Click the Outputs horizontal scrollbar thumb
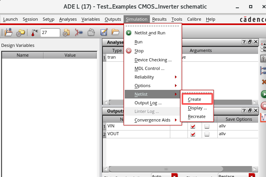Image resolution: width=266 pixels, height=177 pixels. point(166,169)
